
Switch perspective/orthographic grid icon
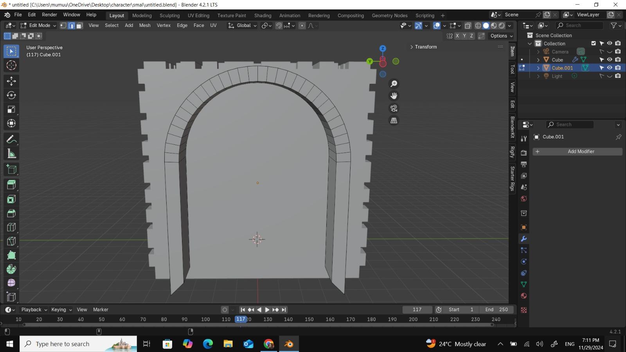(394, 120)
